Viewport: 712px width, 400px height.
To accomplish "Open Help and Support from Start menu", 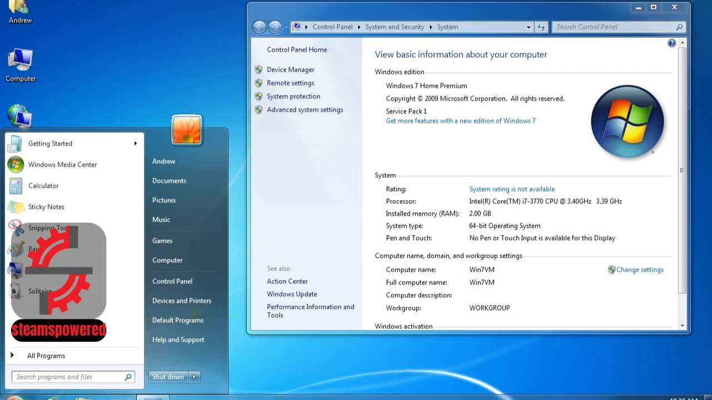I will [x=178, y=339].
